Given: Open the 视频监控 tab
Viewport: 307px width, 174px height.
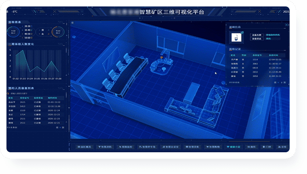Looking at the screenshot, I should tap(126, 147).
